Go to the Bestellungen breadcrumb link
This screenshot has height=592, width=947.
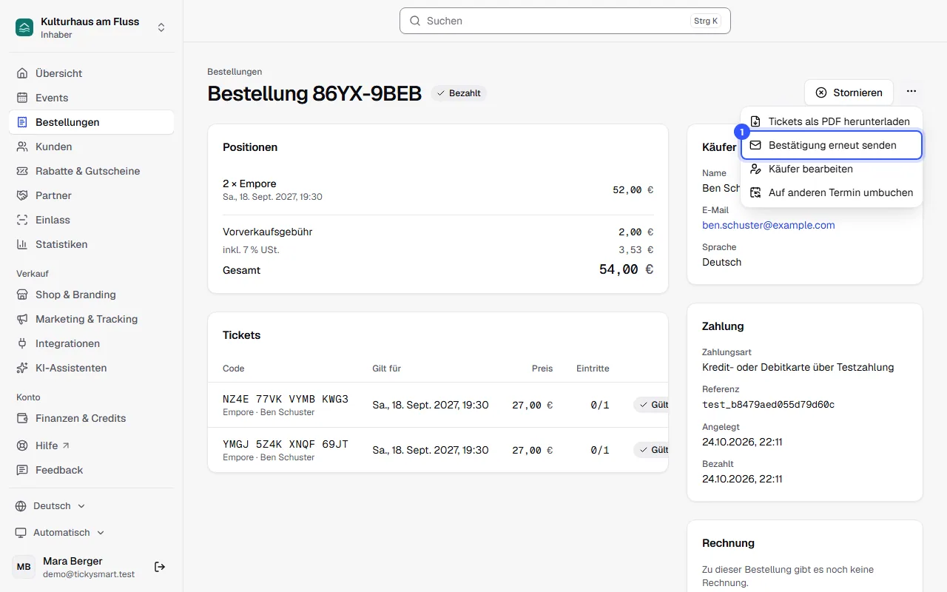point(235,72)
